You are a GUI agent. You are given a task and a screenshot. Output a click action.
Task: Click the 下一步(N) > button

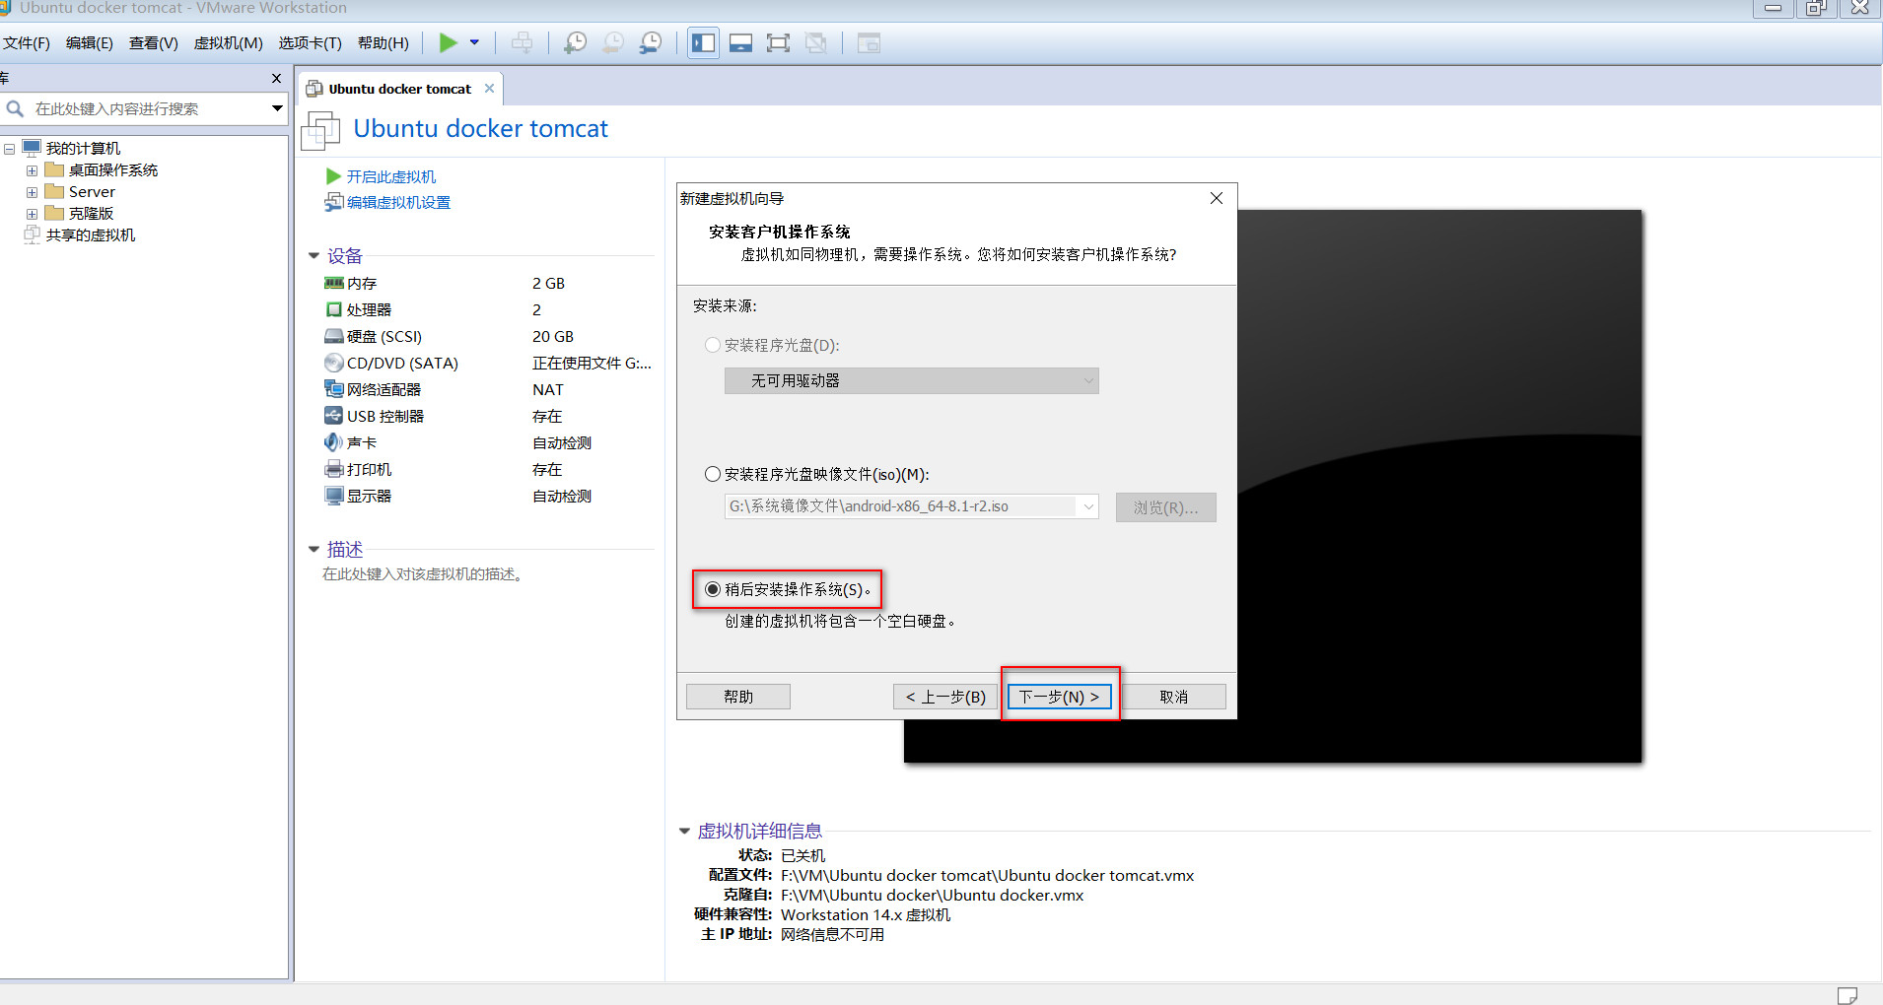[1060, 697]
